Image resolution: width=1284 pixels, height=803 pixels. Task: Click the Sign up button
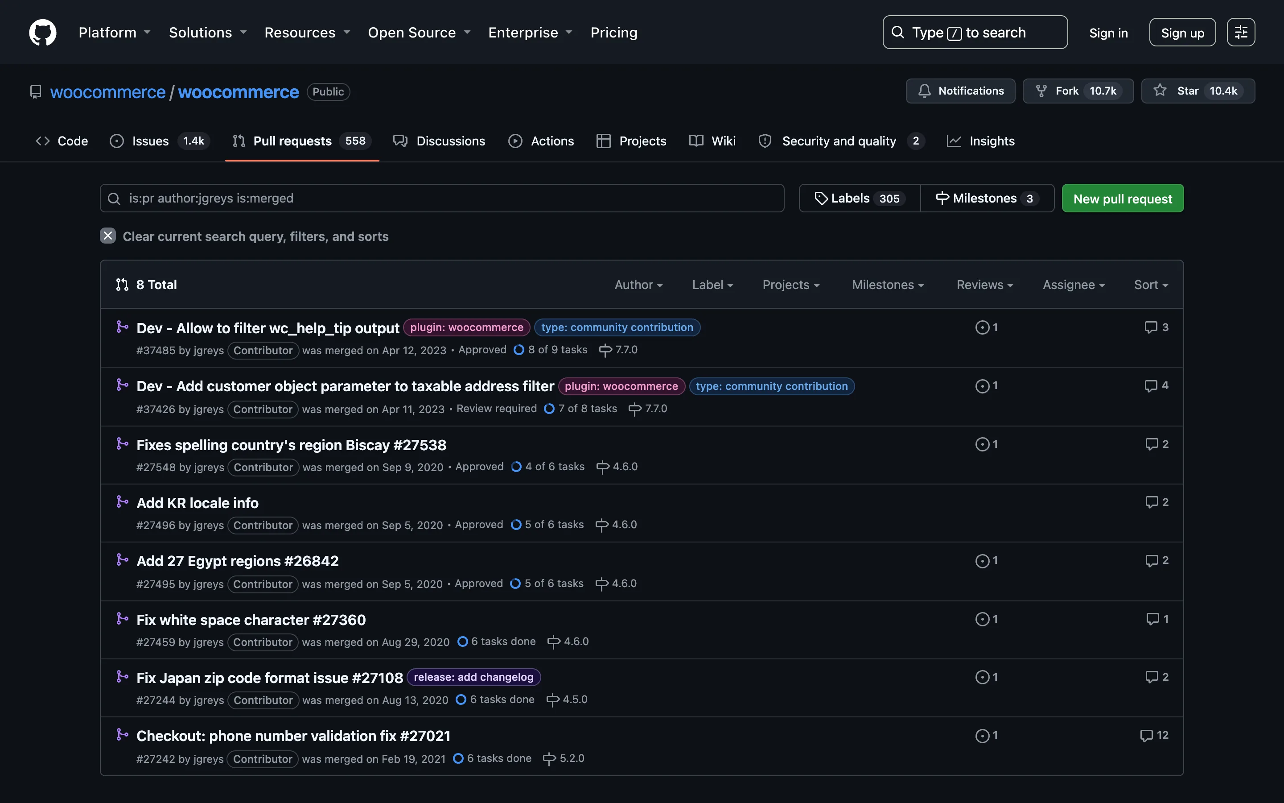point(1182,33)
